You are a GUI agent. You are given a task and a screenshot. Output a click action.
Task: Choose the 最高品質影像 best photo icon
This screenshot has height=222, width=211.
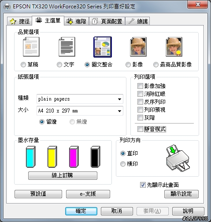tap(174, 47)
